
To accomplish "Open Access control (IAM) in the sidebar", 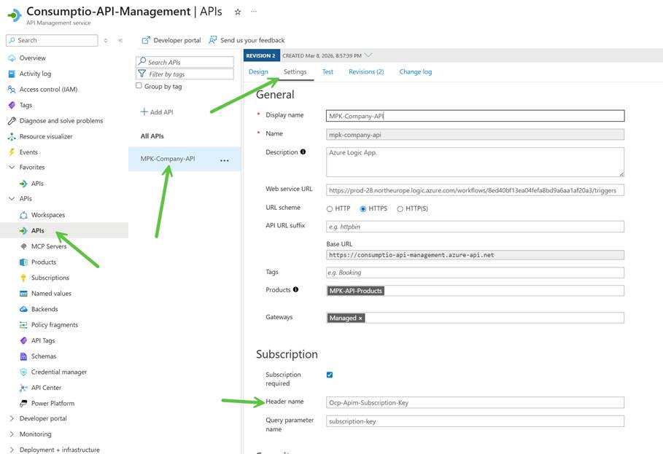I will click(48, 90).
